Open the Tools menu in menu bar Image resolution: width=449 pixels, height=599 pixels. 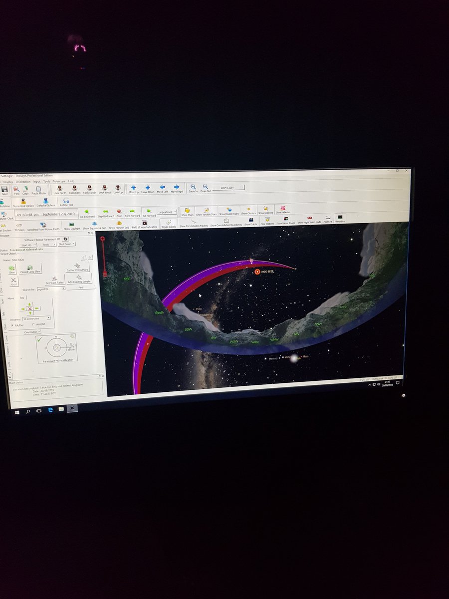coord(46,181)
